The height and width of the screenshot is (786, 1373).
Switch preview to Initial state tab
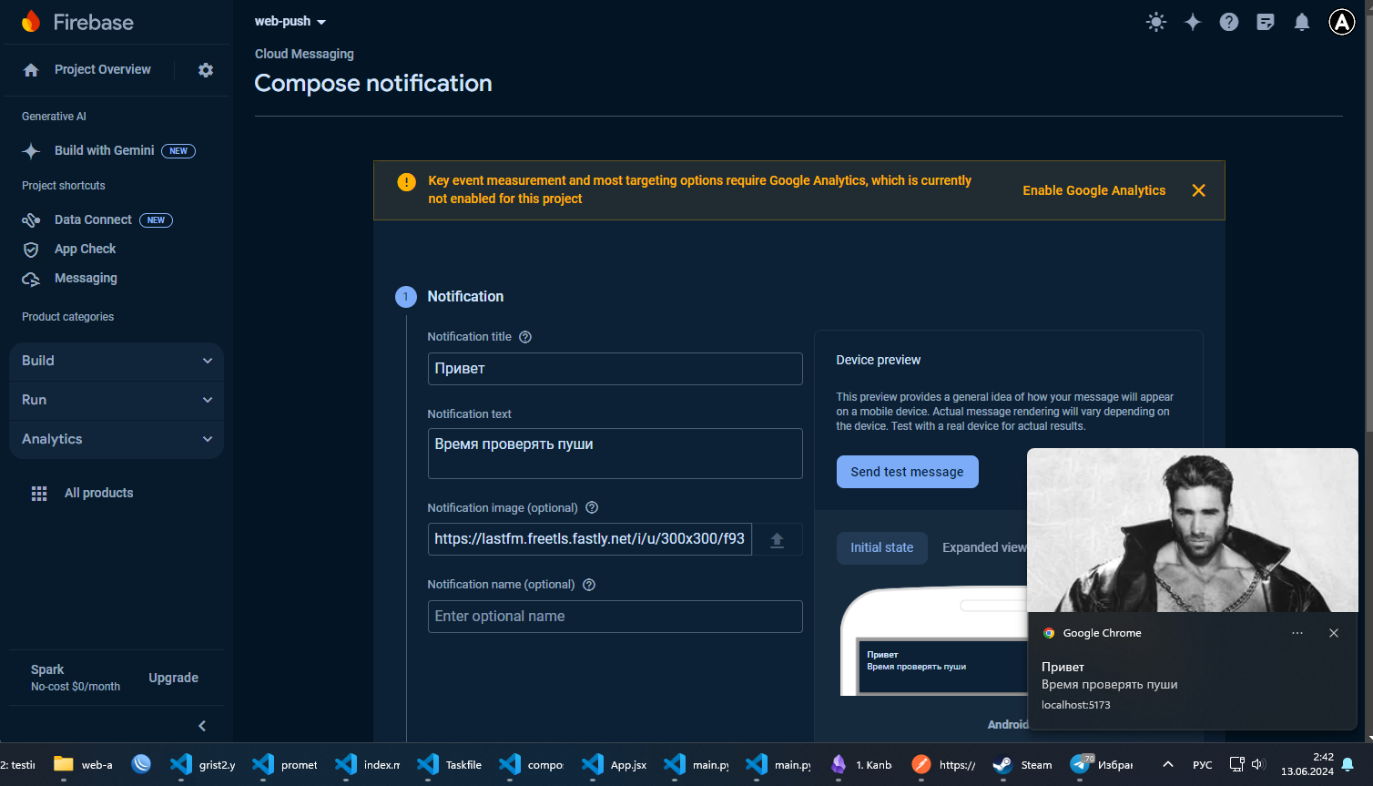tap(881, 547)
